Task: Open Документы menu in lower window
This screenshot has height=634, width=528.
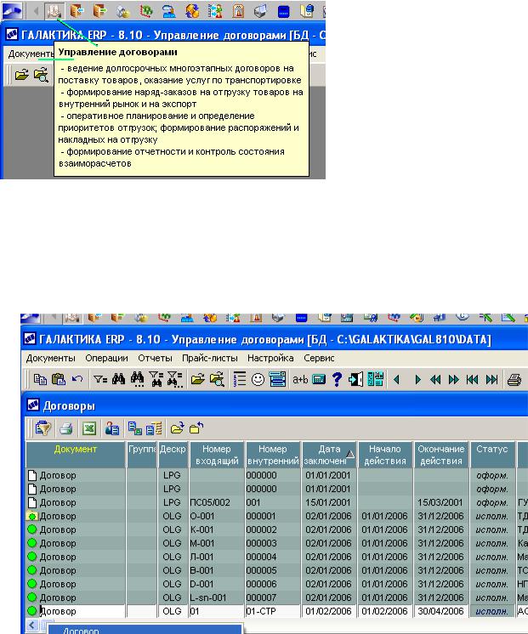Action: pos(50,359)
